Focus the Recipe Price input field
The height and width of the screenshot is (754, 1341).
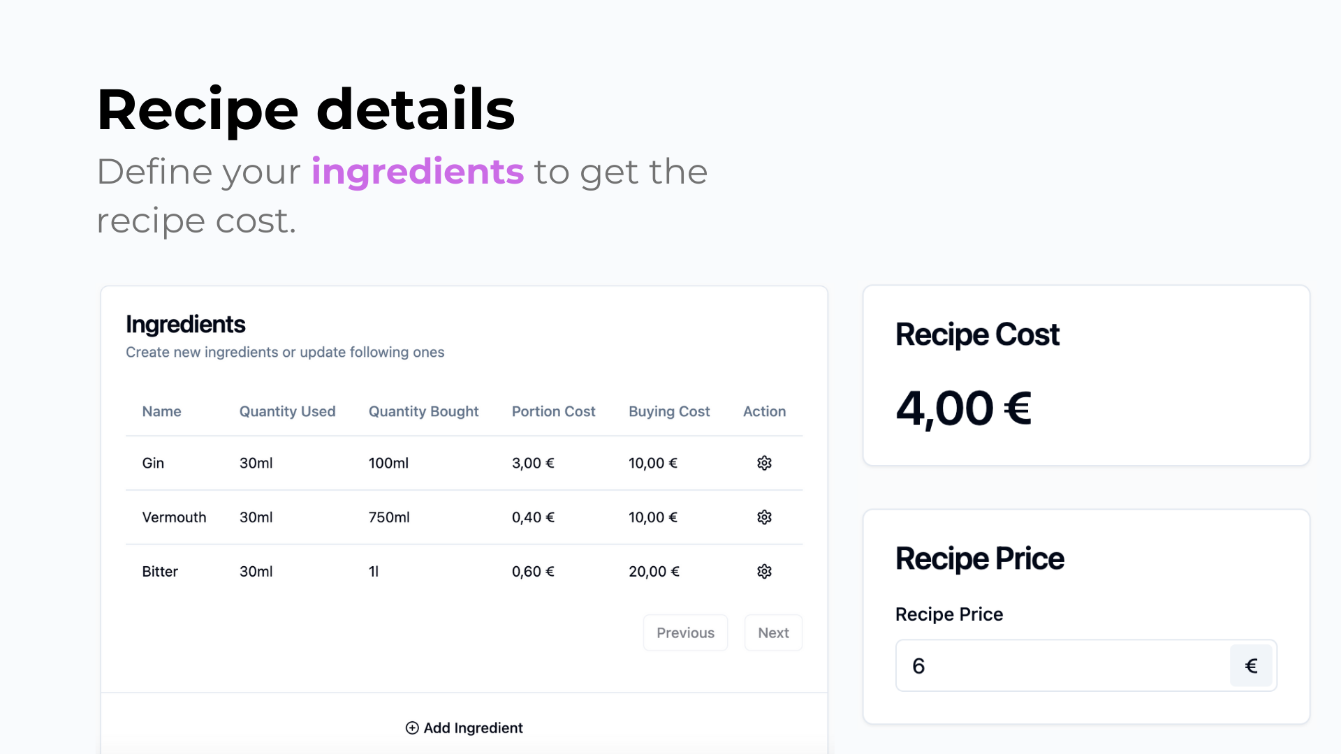coord(1062,666)
